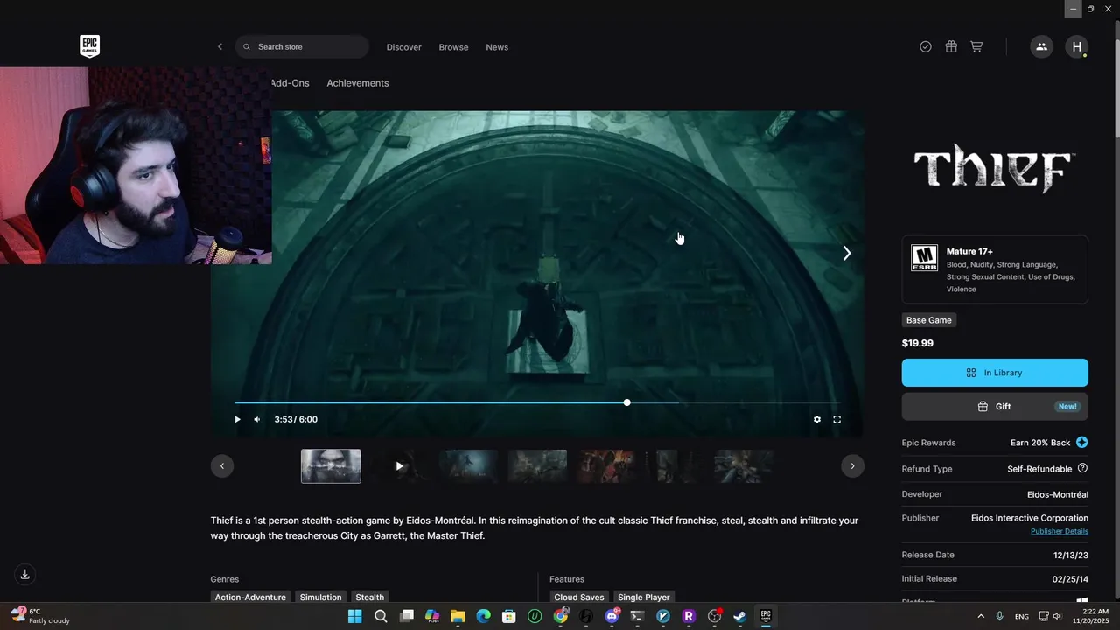1120x630 pixels.
Task: Click the Epic Rewards plus icon
Action: pyautogui.click(x=1082, y=443)
